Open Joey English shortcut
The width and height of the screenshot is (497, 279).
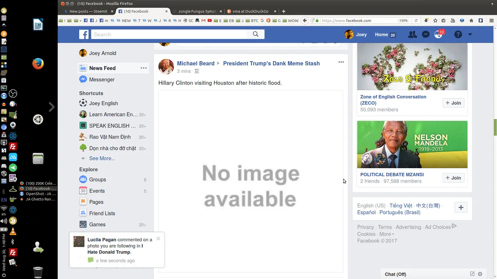tap(99, 103)
